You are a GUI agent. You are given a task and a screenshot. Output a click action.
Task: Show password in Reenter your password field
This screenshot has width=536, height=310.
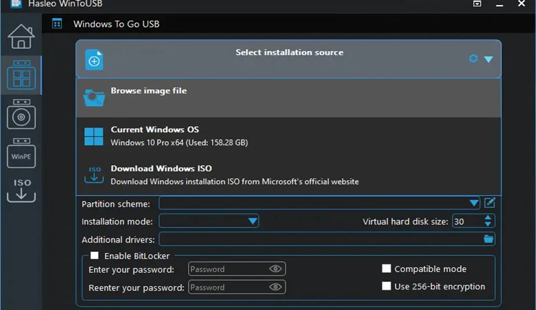(x=275, y=287)
